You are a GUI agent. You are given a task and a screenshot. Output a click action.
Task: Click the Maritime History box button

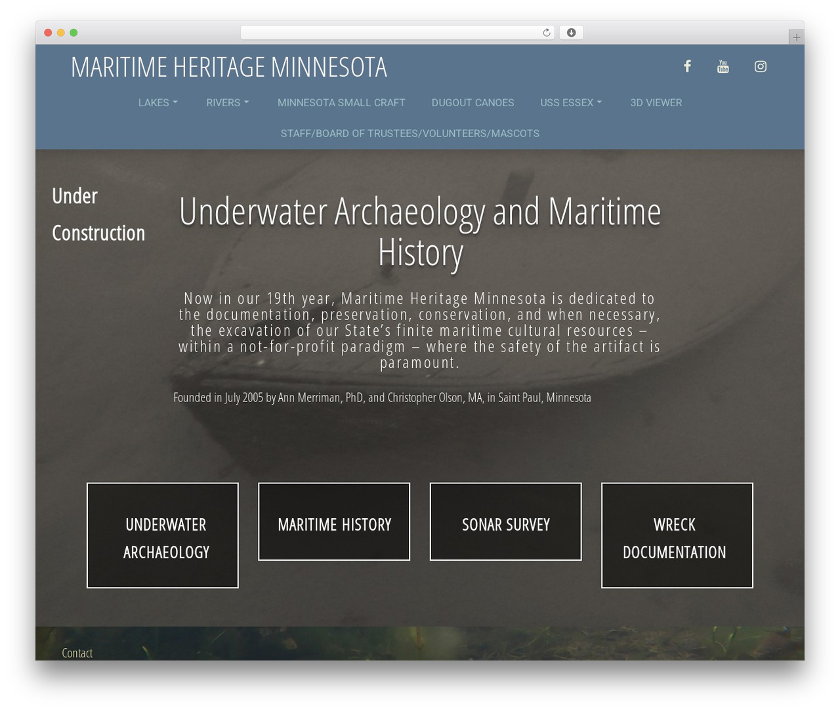(334, 521)
